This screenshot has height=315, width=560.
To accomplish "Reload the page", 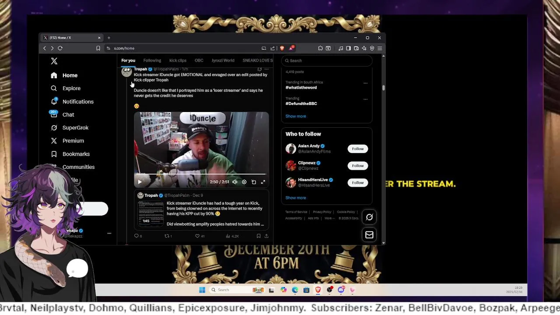I will [60, 48].
